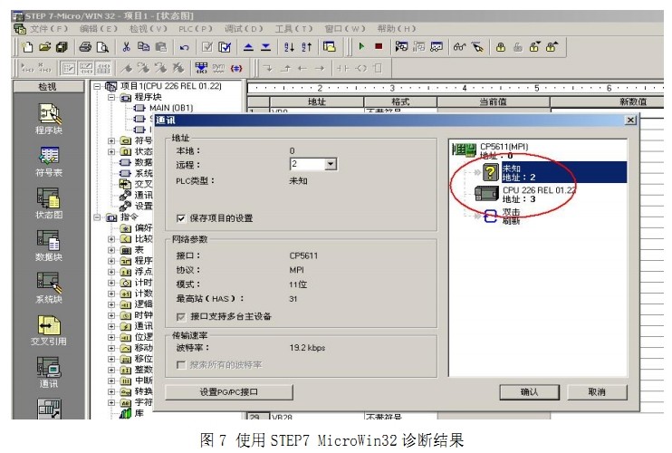Click the Print toolbar icon

[x=85, y=47]
